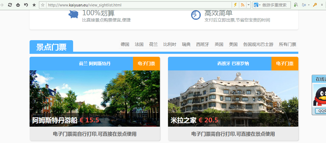
Task: Click the e-ticket print note under Amsterdam card
Action: [95, 134]
